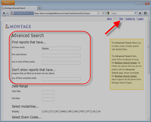151x122 pixels.
Task: Check the DF modality checkbox
Action: pos(54,112)
